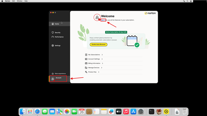Click the Spotlight search icon in menu bar
Image resolution: width=207 pixels, height=116 pixels.
click(187, 1)
